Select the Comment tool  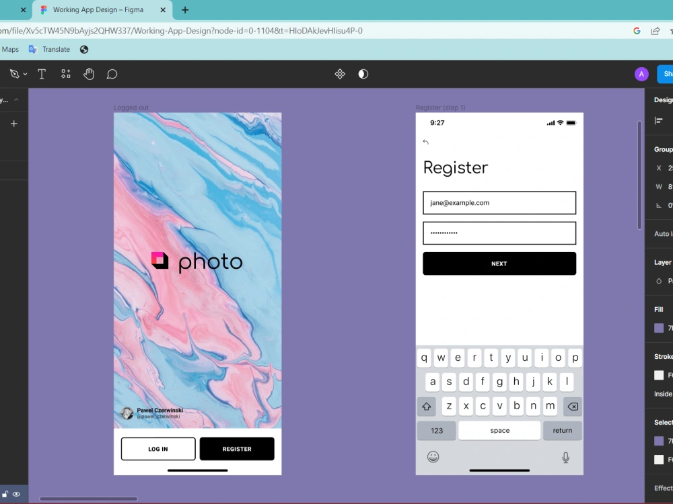coord(112,74)
